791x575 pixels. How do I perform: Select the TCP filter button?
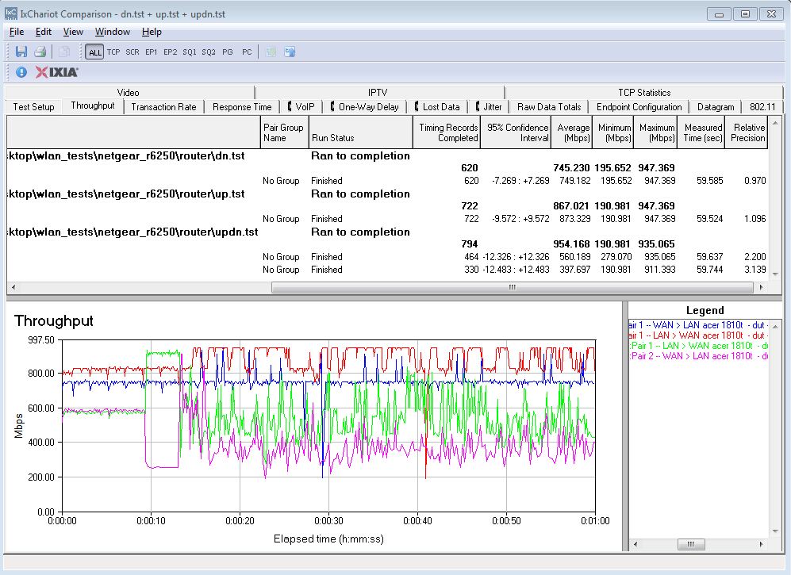113,52
